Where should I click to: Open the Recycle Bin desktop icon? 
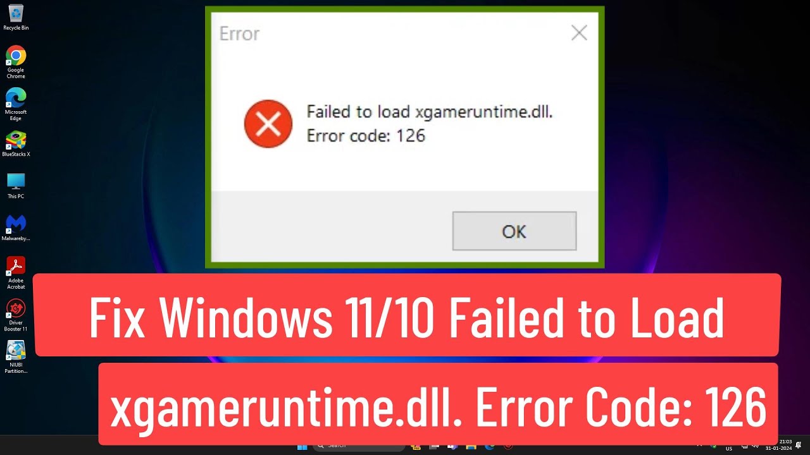(x=16, y=17)
